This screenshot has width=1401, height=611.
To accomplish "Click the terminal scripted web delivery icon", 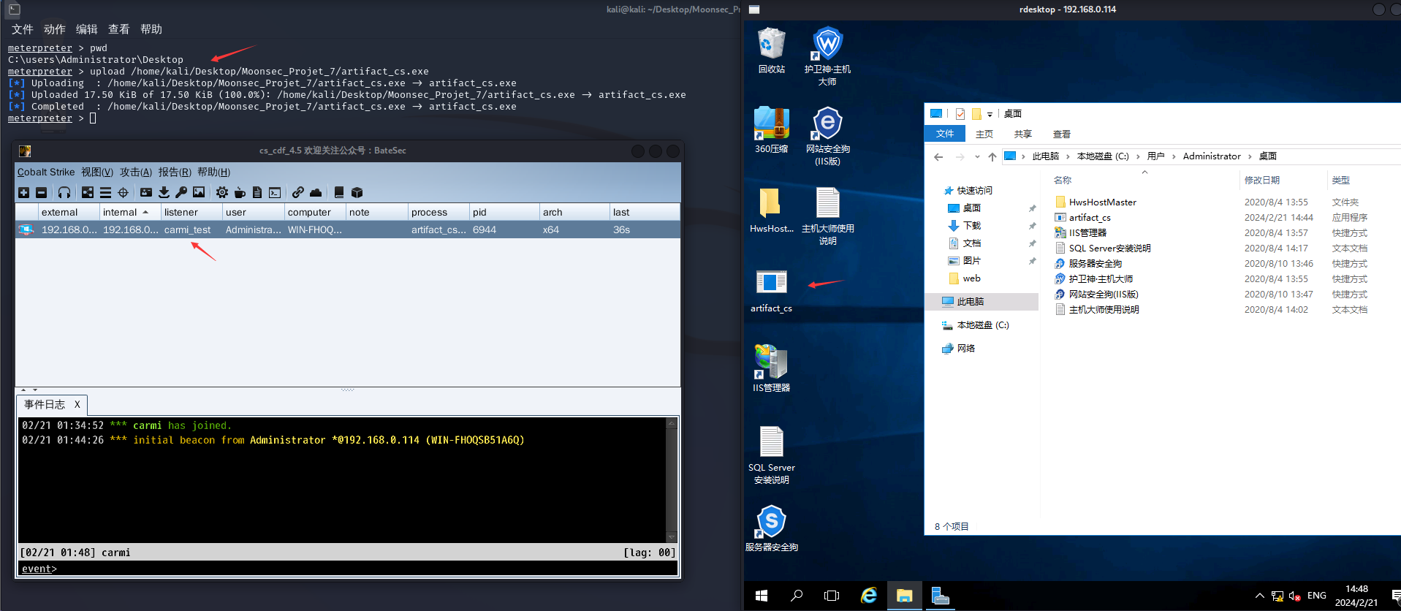I will [x=275, y=193].
